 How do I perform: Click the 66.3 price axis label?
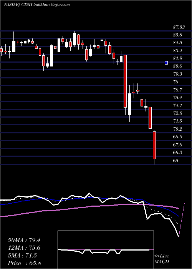click(x=177, y=152)
